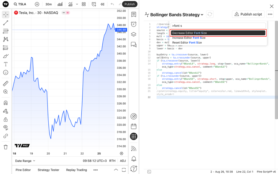Undo the last chart action
This screenshot has height=174, width=278.
point(112,4)
